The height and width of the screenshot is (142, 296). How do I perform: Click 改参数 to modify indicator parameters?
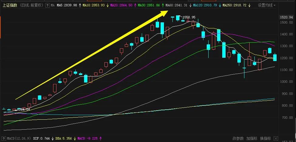click(x=238, y=138)
